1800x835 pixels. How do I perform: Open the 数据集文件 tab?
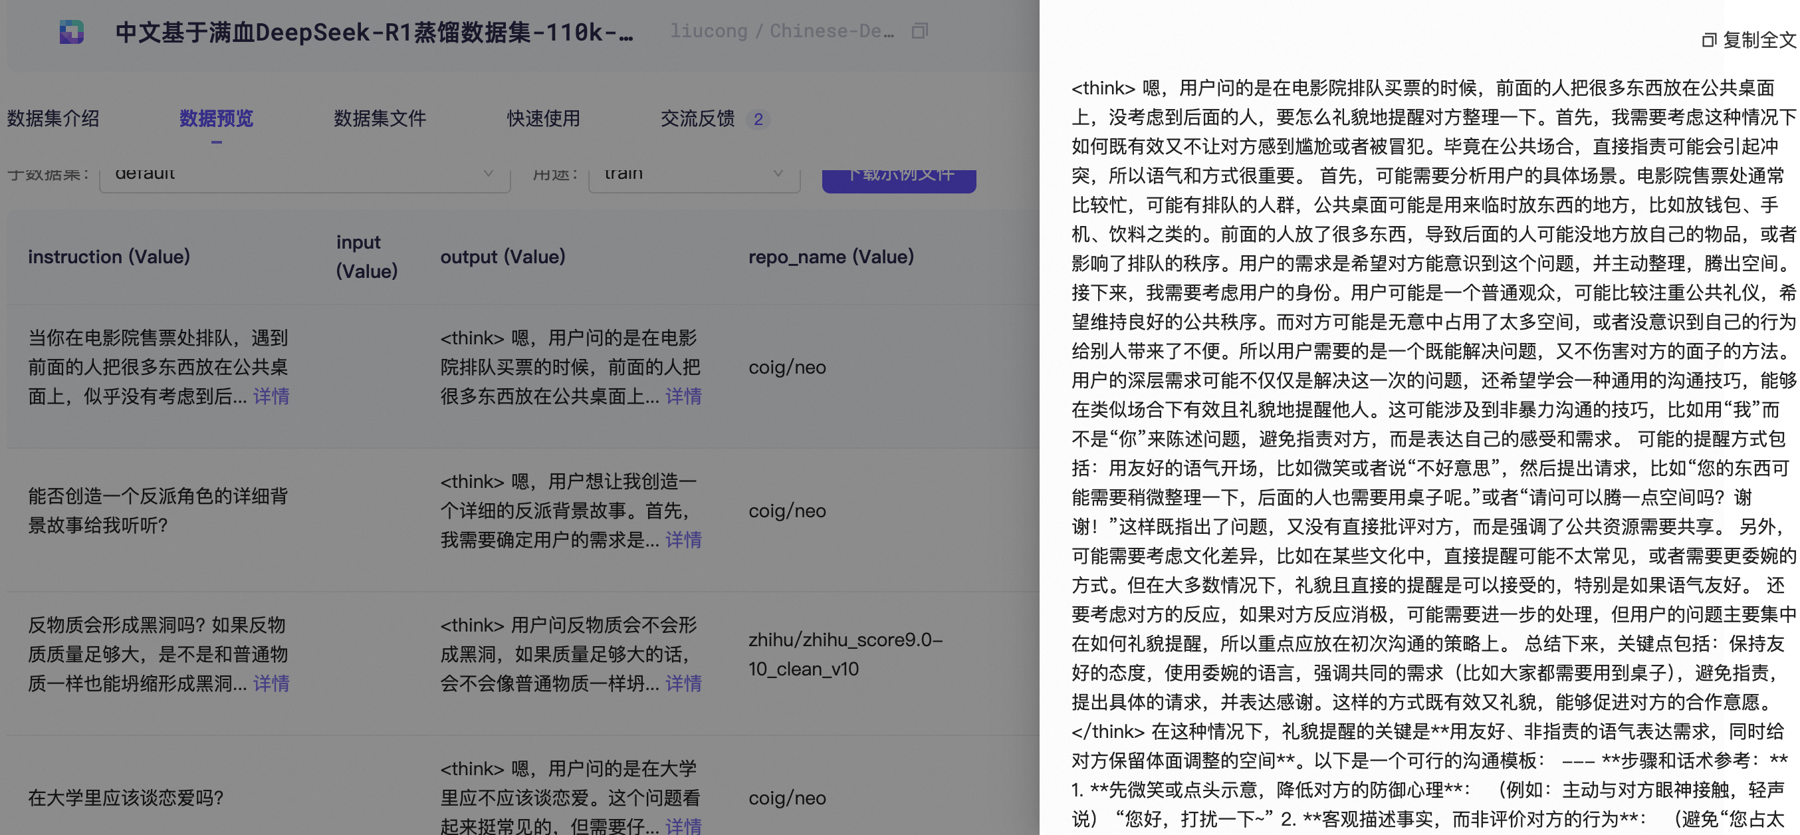coord(380,118)
